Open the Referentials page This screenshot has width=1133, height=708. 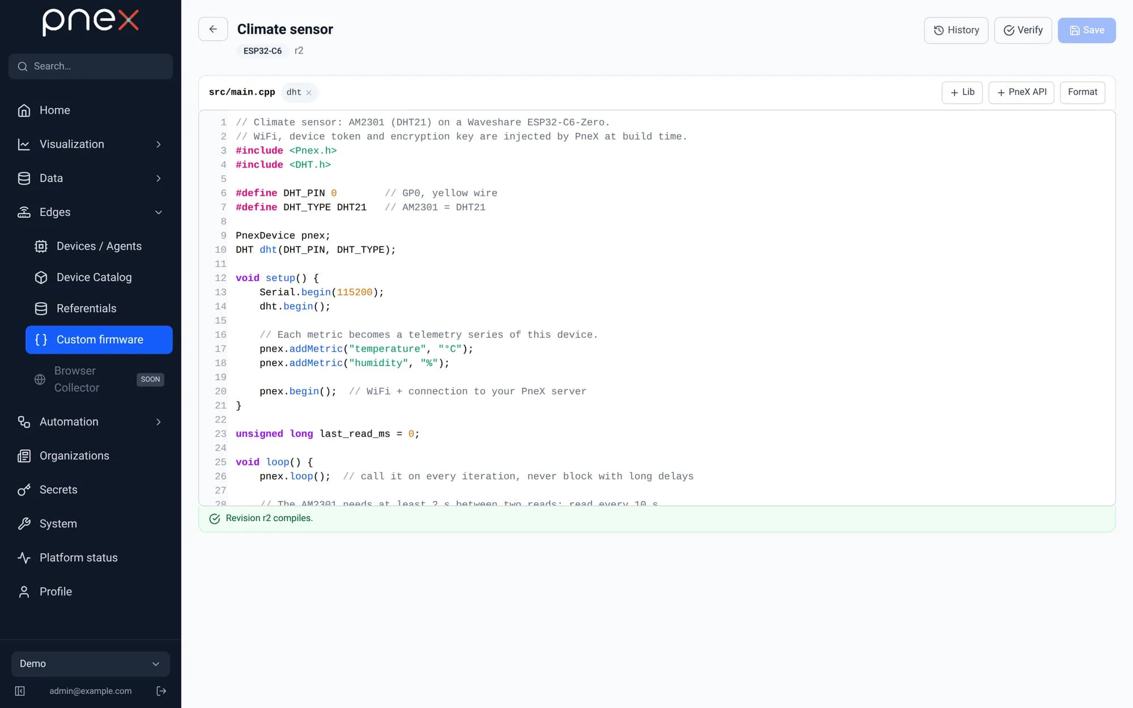(x=99, y=309)
